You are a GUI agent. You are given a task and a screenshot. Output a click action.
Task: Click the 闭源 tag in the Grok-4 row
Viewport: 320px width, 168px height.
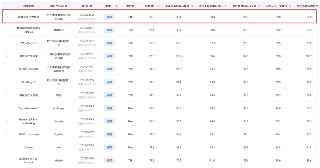[110, 148]
